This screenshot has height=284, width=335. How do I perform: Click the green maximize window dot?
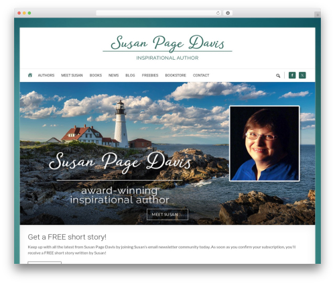pyautogui.click(x=29, y=13)
